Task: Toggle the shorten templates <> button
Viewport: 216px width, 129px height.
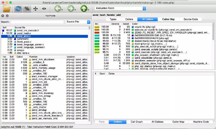Action: pos(44,8)
